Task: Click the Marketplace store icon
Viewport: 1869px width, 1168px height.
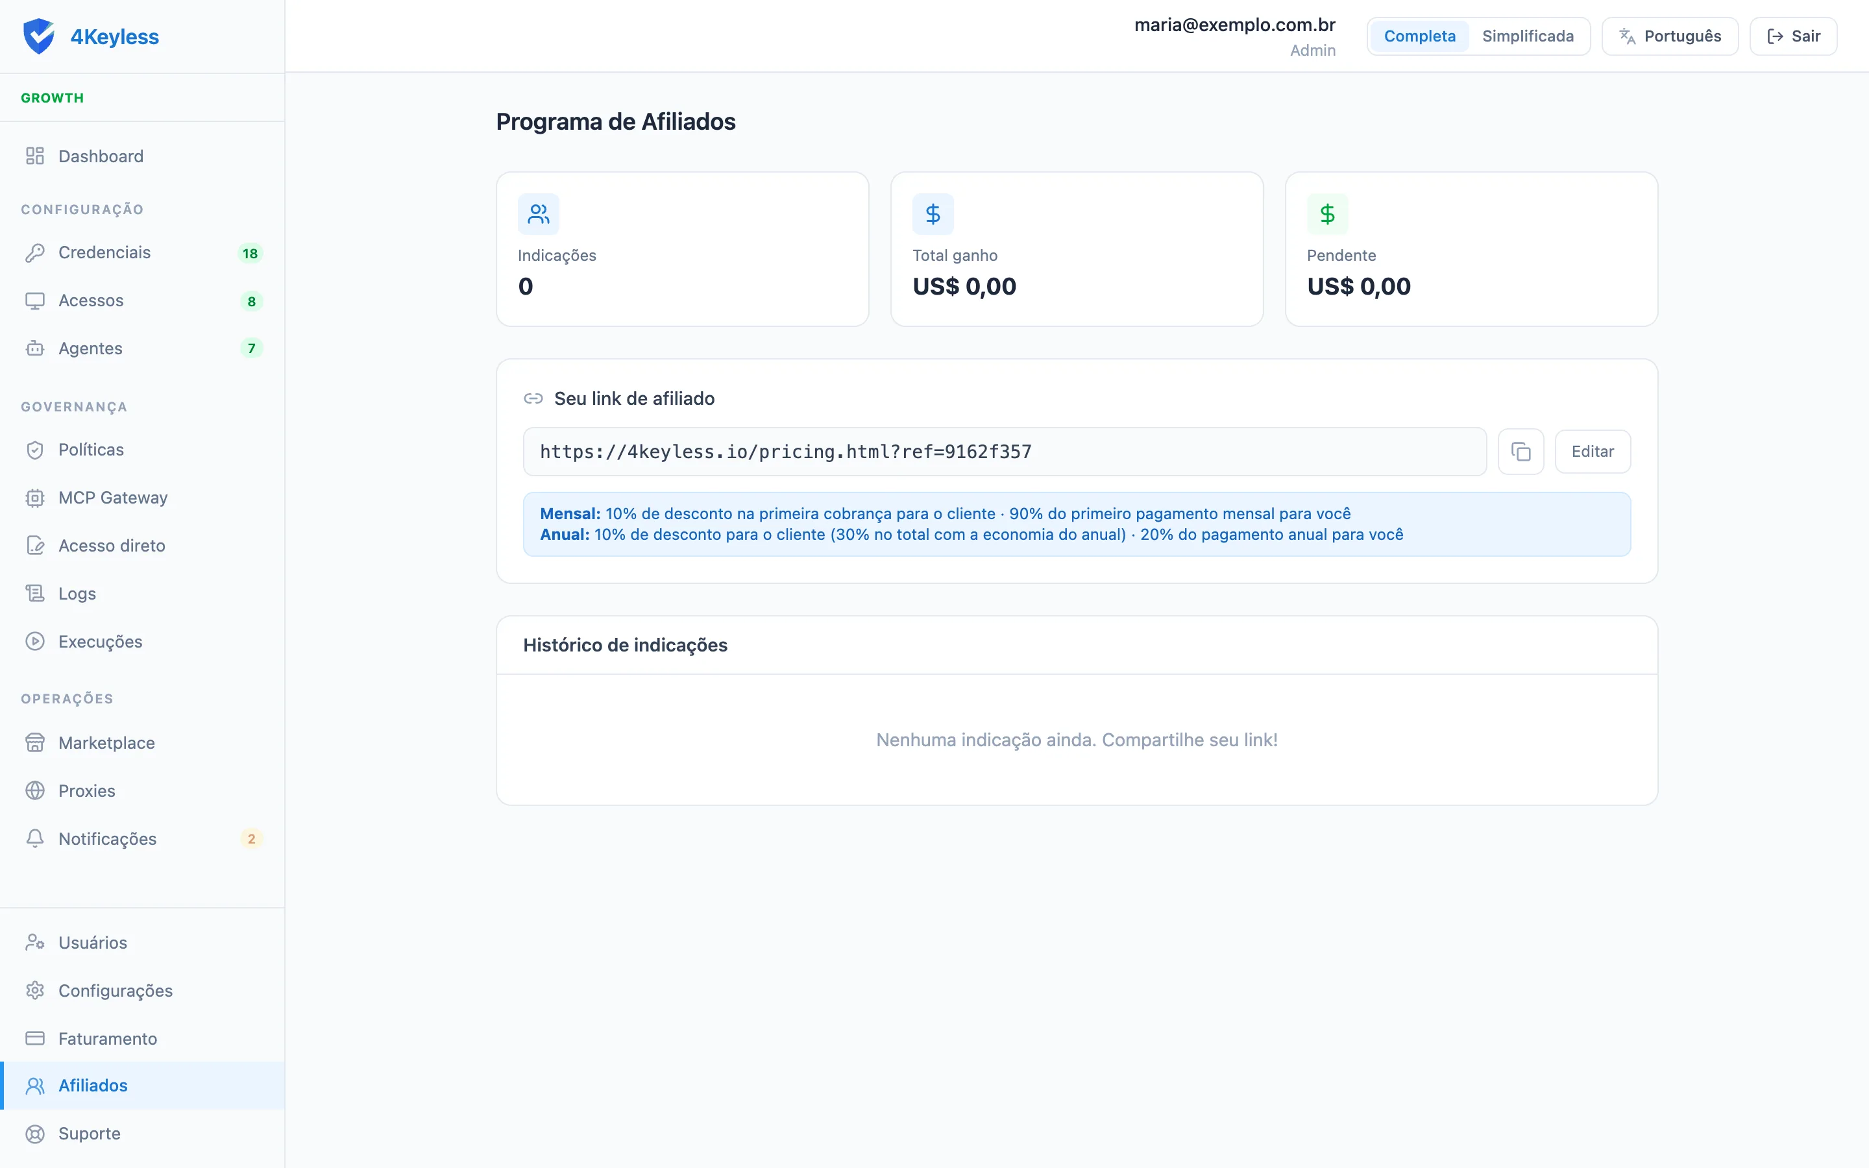Action: click(35, 742)
